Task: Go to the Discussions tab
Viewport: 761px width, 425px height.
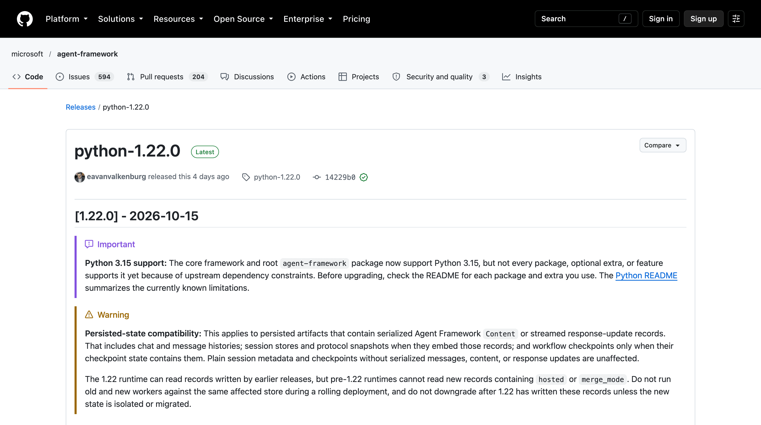Action: [x=247, y=77]
